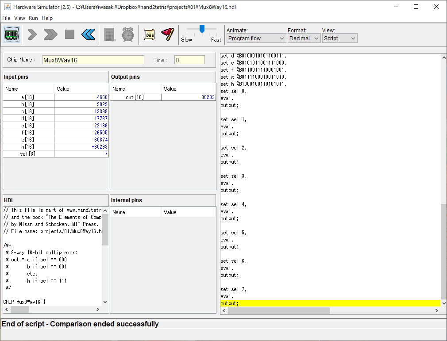Screen dimensions: 447x341
Task: Click the Single Step arrow icon
Action: point(32,34)
